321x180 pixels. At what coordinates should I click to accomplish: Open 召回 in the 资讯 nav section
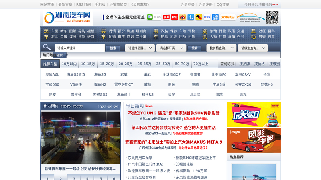[x=240, y=36]
